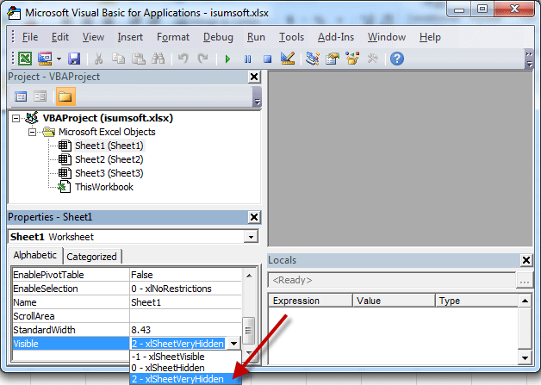The width and height of the screenshot is (541, 385).
Task: Open the toolbar options overflow arrow
Action: 529,59
